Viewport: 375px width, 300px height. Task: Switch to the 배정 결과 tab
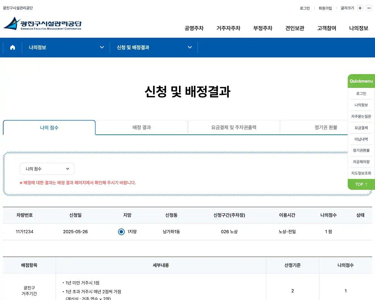point(142,127)
